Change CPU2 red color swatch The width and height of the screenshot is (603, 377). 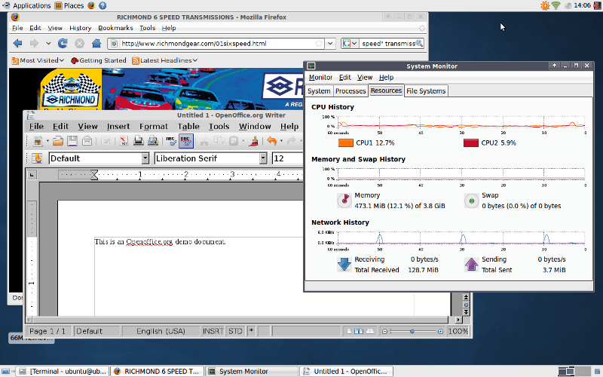470,143
